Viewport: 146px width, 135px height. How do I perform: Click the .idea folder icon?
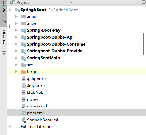pos(24,17)
